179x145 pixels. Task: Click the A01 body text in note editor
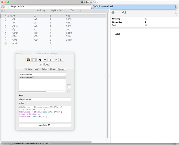pos(117,34)
